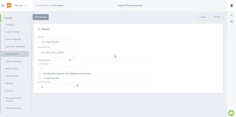The width and height of the screenshot is (236, 117).
Task: Click the short name info icon
Action: 78,85
